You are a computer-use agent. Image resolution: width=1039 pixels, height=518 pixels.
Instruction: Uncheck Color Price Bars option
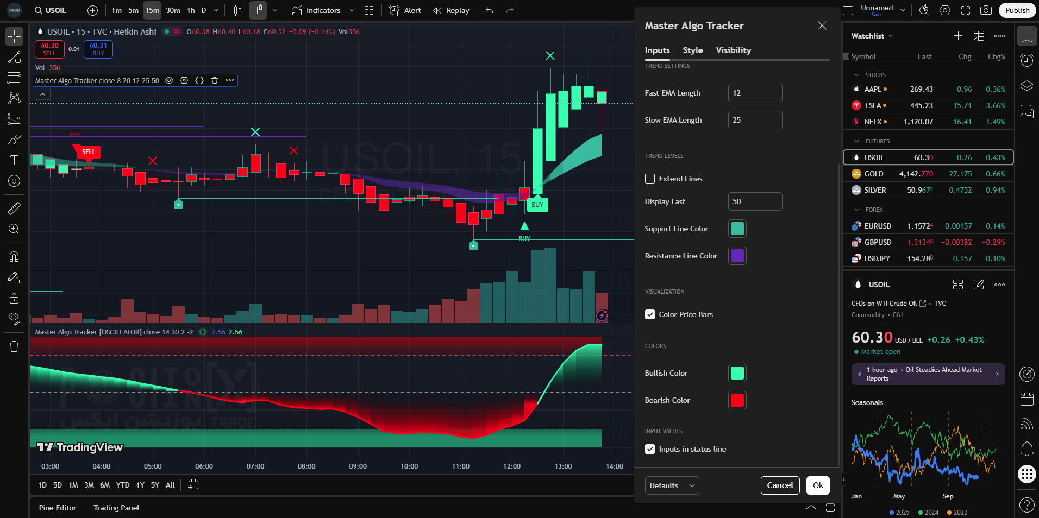coord(650,314)
